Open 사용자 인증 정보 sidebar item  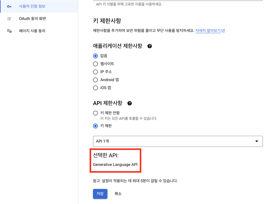point(39,6)
